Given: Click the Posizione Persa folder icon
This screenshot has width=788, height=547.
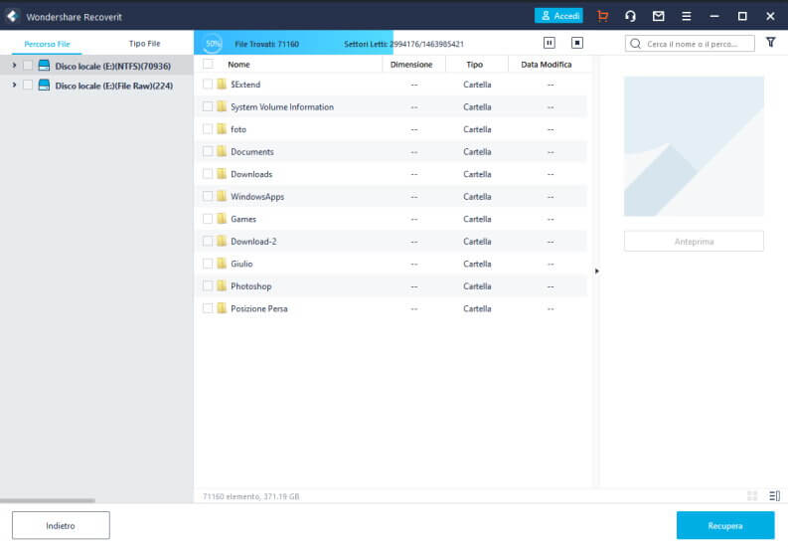Looking at the screenshot, I should pos(222,308).
